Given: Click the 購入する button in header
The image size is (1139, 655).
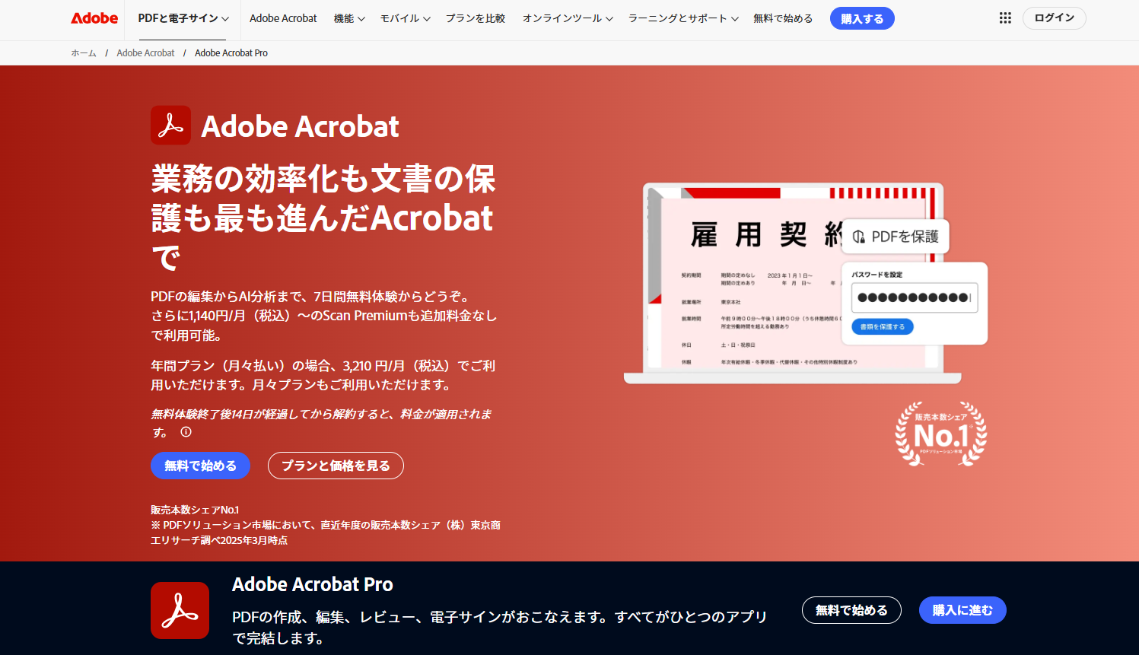Looking at the screenshot, I should [x=862, y=18].
